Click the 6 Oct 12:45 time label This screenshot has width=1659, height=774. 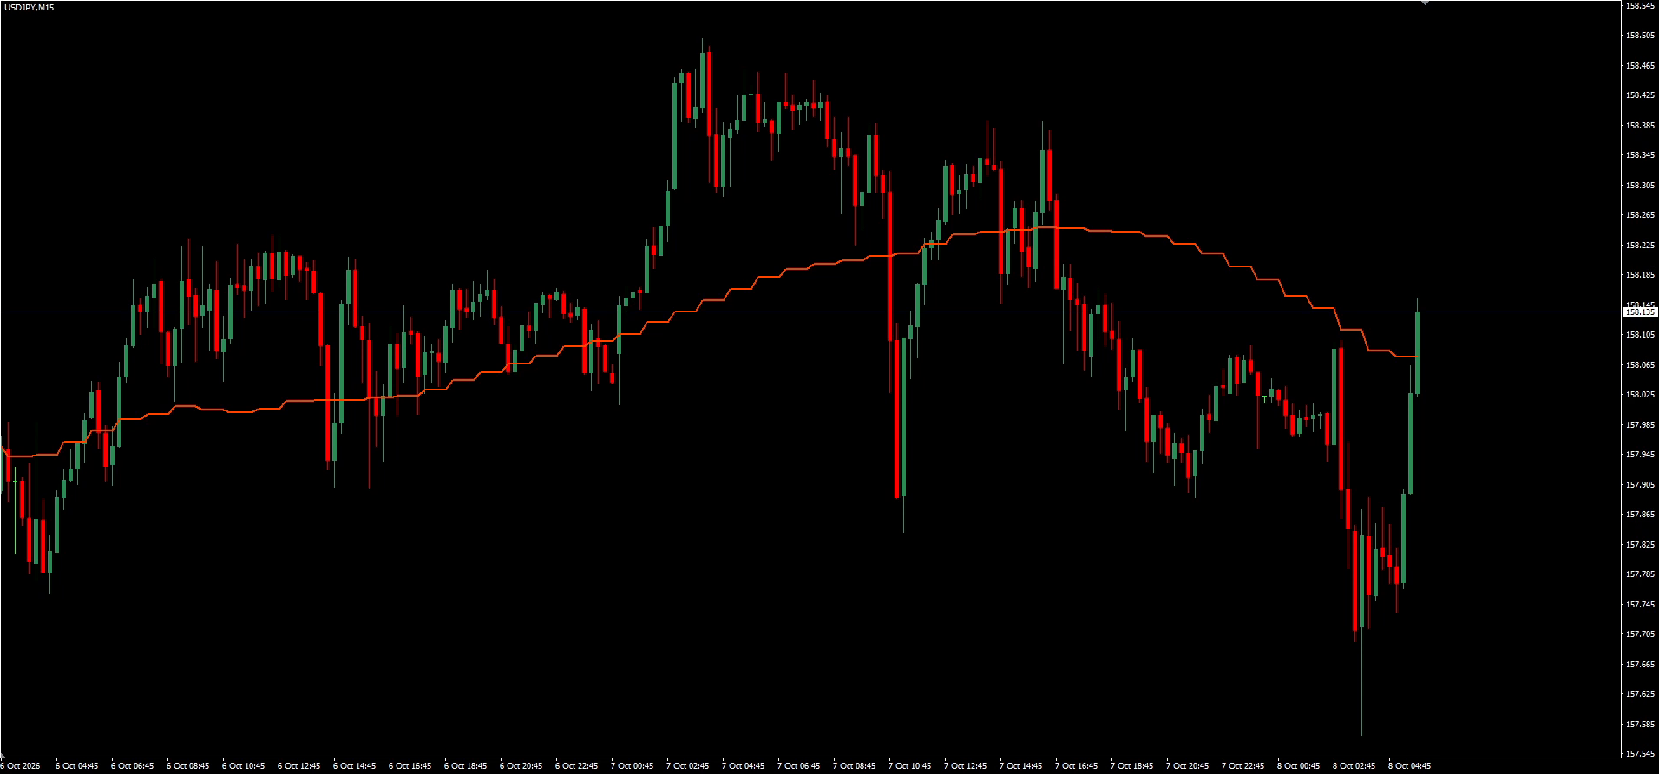(299, 766)
